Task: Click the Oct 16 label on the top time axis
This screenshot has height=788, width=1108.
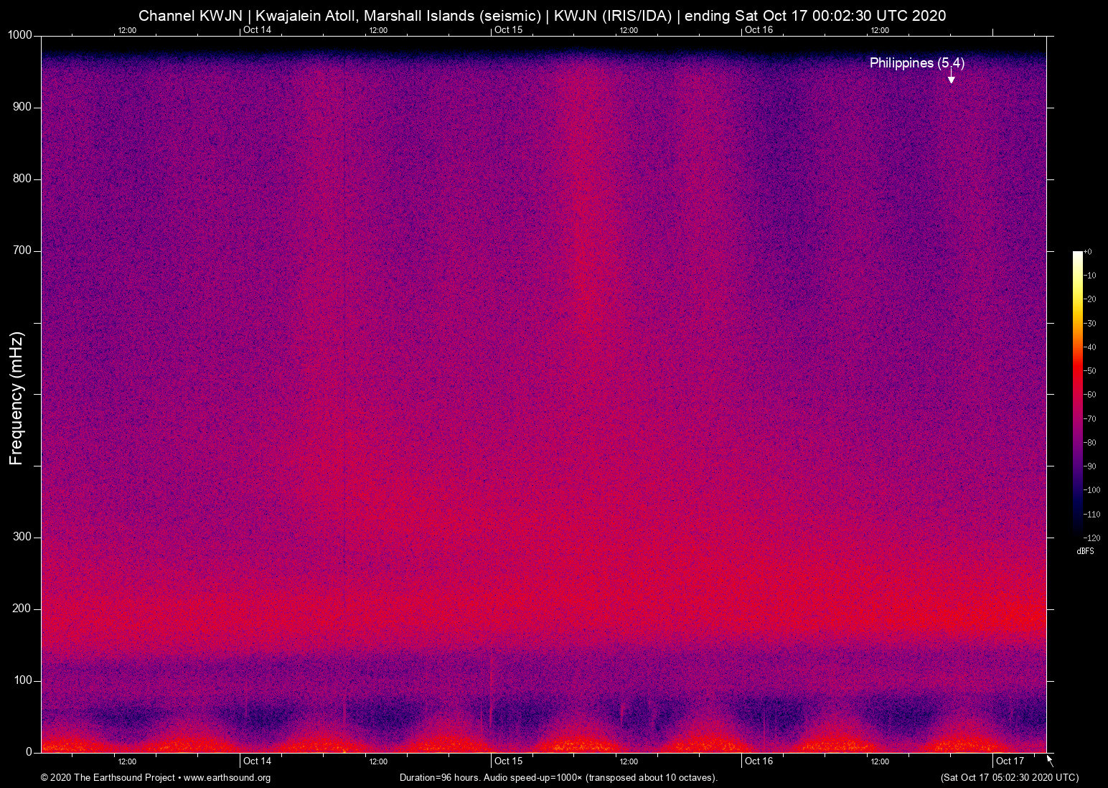Action: point(759,29)
